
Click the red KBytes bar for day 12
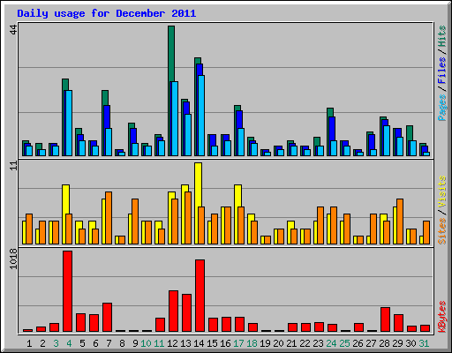point(173,311)
